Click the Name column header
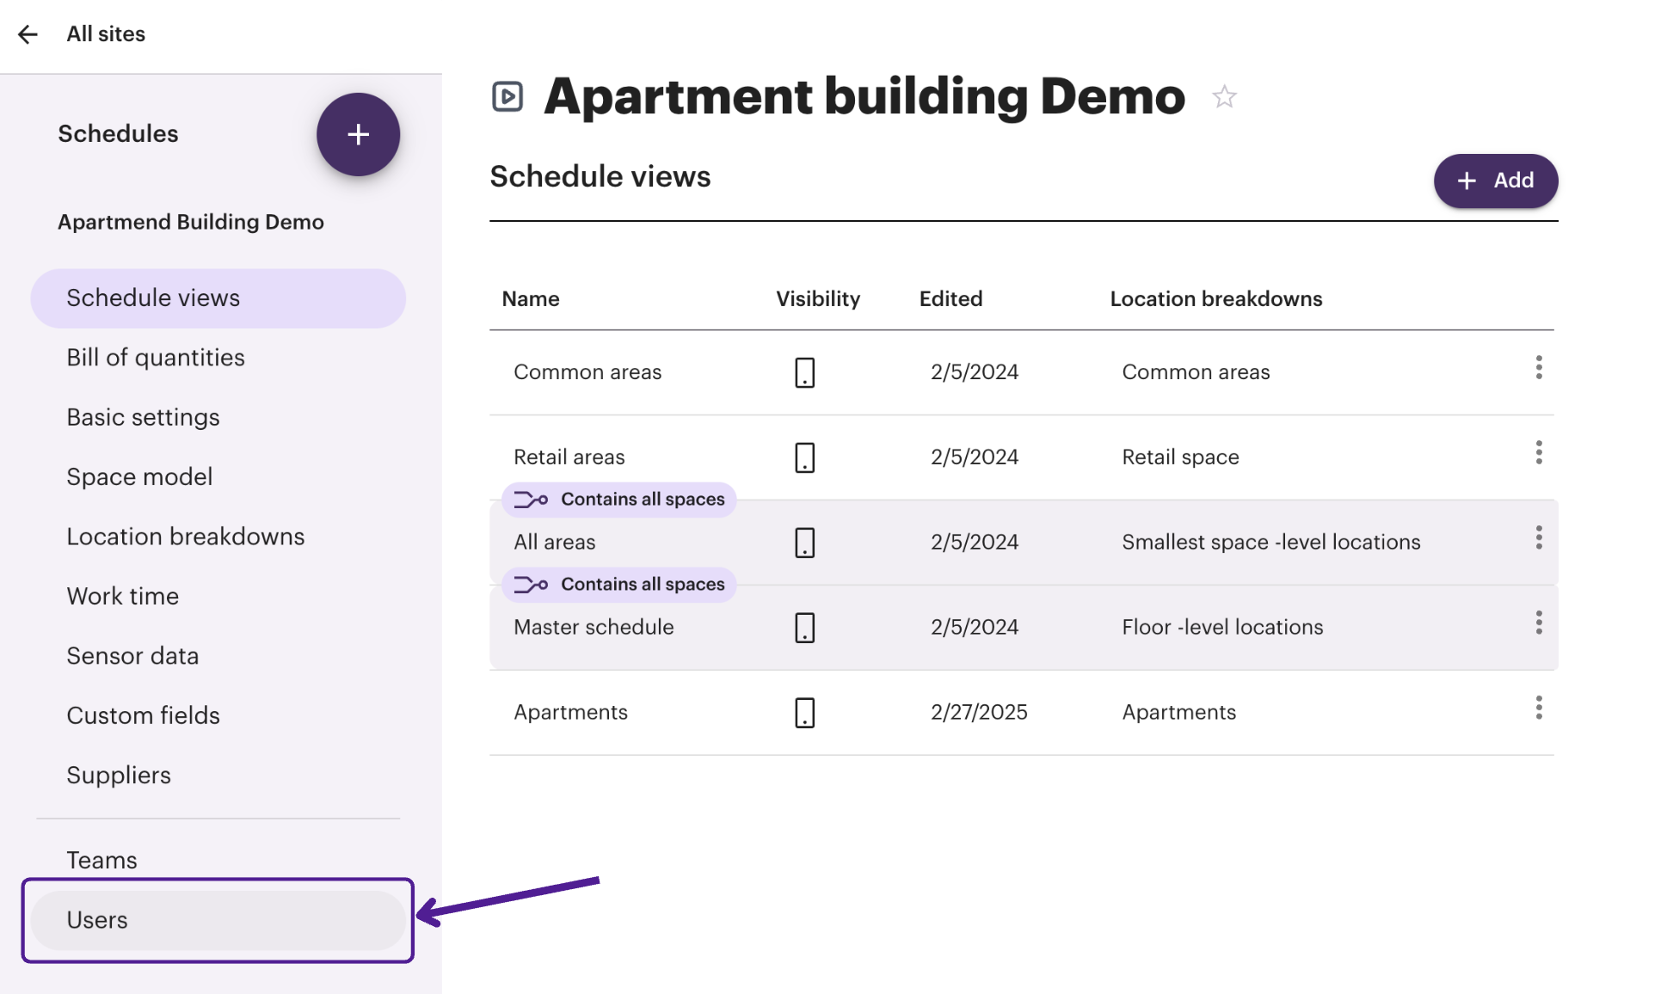 tap(531, 299)
